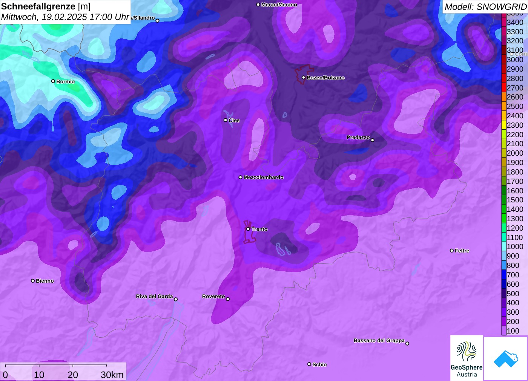528x381 pixels.
Task: Click the 400 legend value
Action: tap(513, 303)
